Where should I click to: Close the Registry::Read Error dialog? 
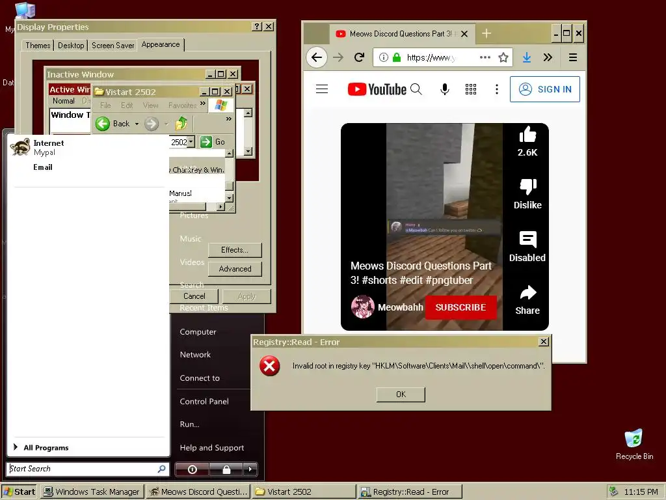click(543, 341)
